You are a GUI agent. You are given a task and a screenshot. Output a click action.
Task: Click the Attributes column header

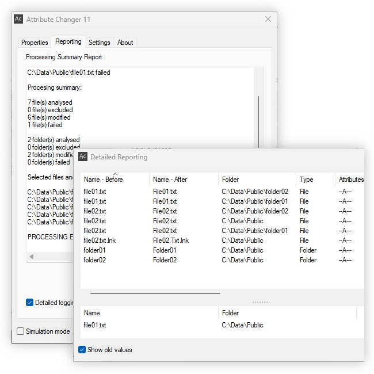pyautogui.click(x=351, y=180)
